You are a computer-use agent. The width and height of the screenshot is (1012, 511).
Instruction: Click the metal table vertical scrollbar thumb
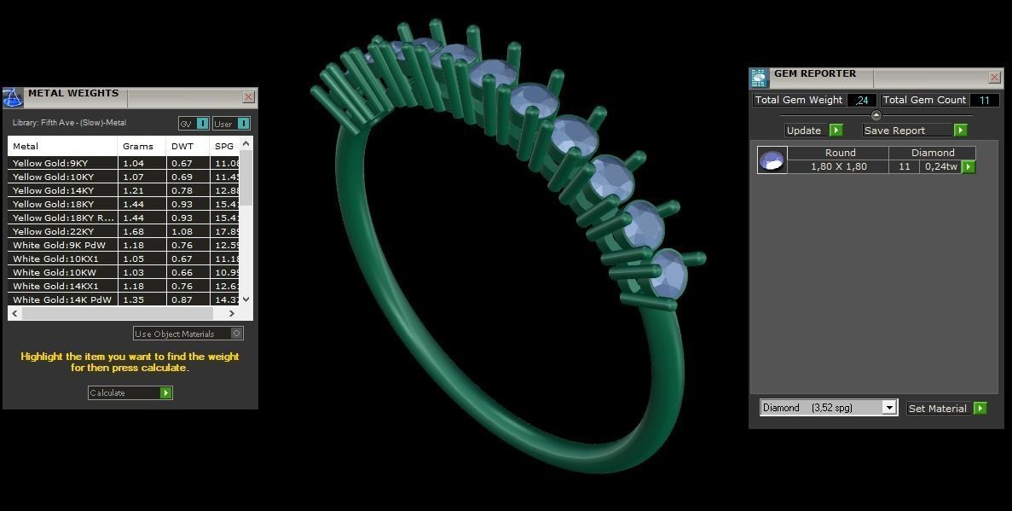pos(246,178)
